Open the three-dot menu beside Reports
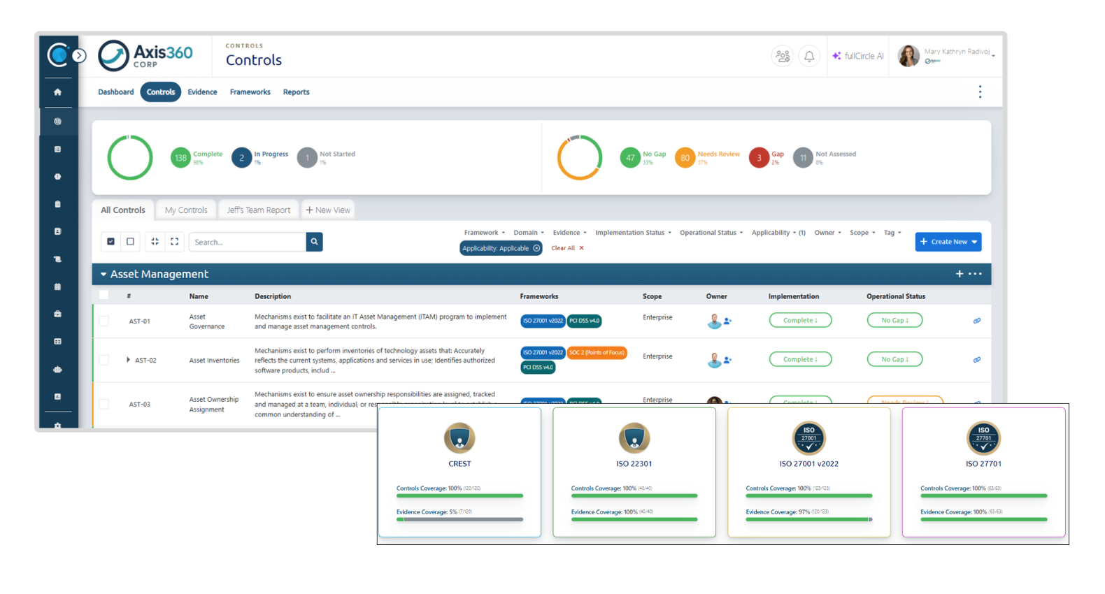1105x594 pixels. [980, 92]
